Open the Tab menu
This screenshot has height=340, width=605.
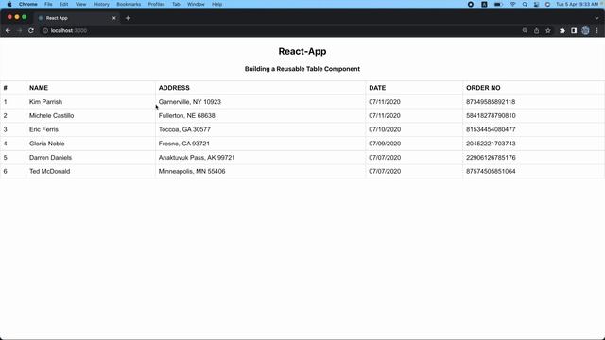[176, 4]
